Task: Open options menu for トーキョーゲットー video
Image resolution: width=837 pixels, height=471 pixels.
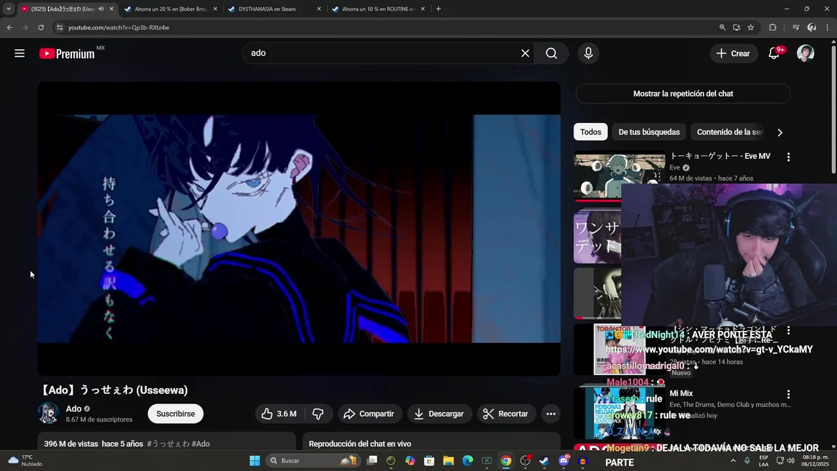Action: (789, 157)
